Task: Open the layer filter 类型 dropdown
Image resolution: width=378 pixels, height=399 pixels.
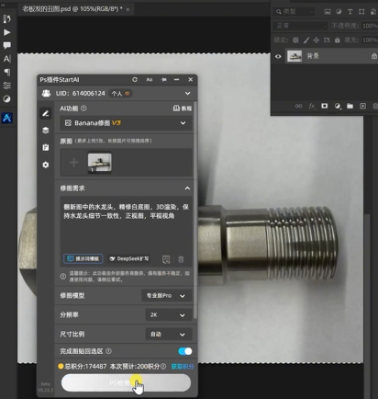Action: click(294, 12)
